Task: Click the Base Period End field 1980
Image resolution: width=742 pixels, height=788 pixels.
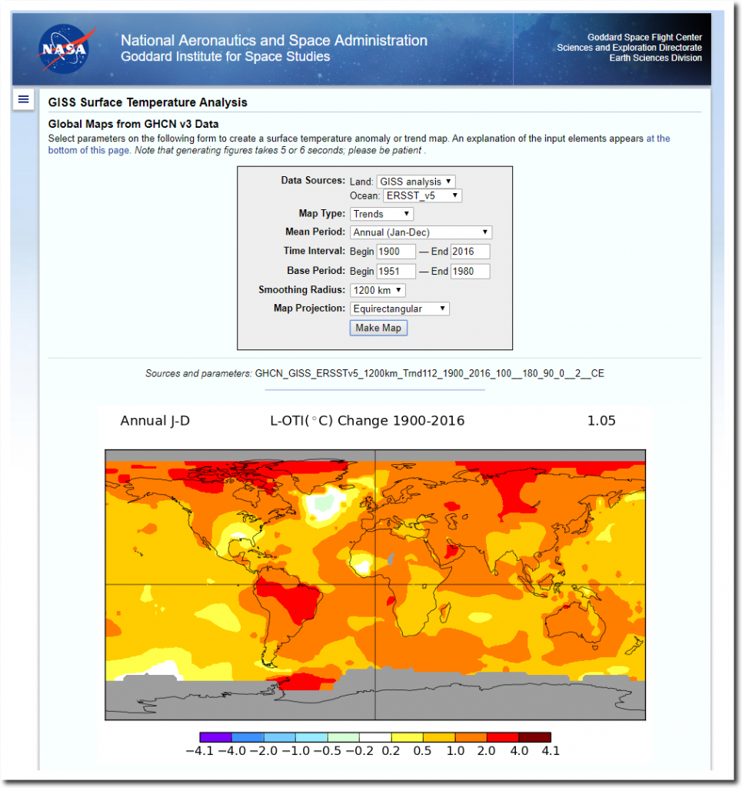Action: tap(470, 272)
